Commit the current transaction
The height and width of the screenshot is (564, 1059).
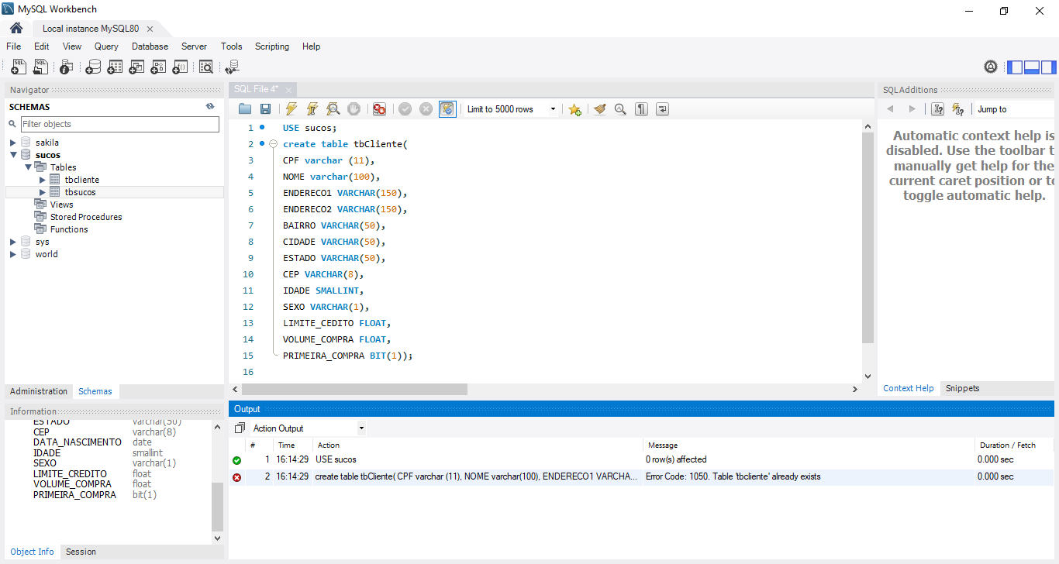point(405,109)
